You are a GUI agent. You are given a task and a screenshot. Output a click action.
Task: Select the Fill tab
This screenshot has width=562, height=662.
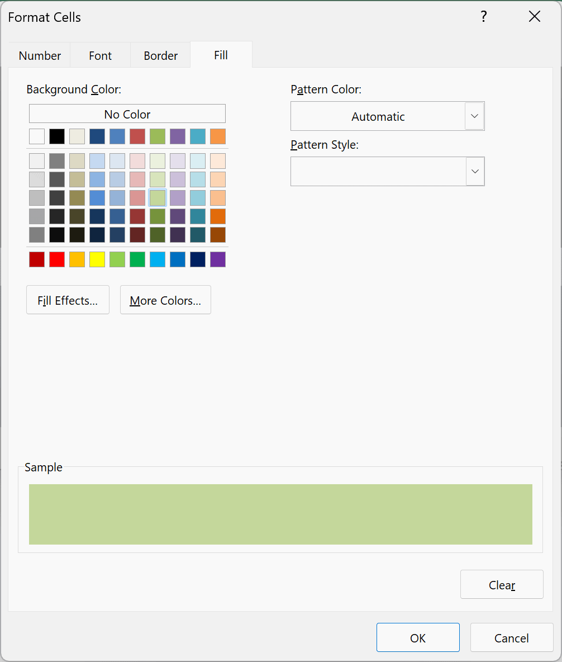pos(221,55)
